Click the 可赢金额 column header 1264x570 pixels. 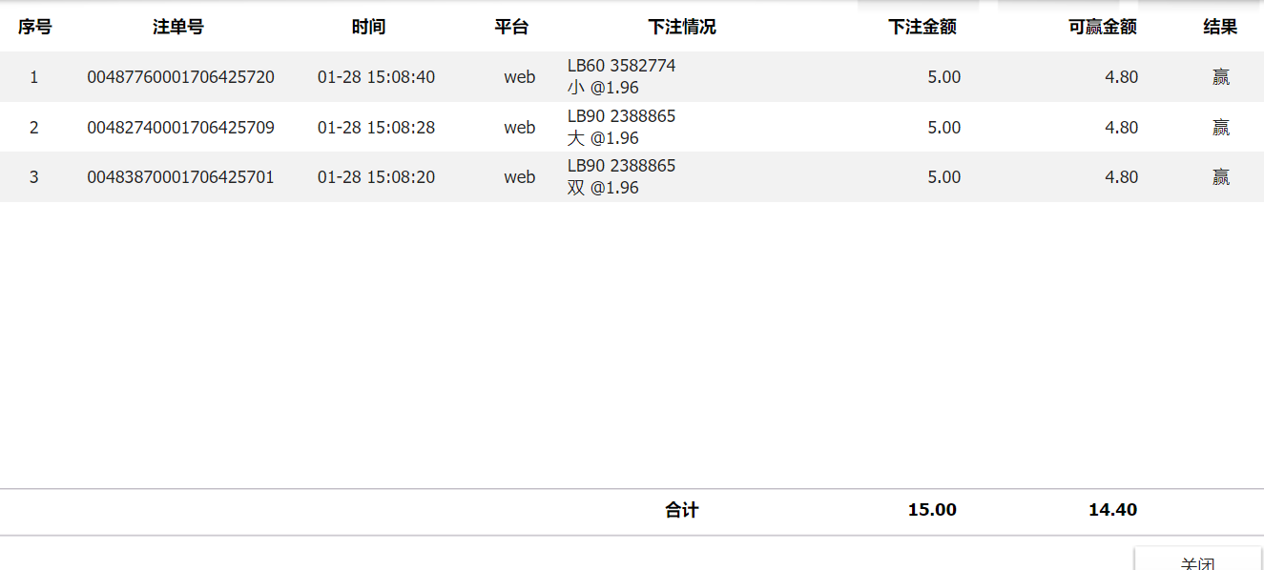(1102, 28)
